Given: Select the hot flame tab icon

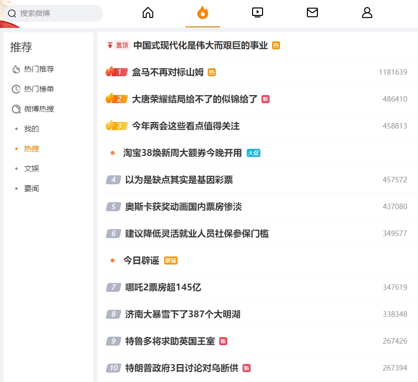Looking at the screenshot, I should coord(203,12).
